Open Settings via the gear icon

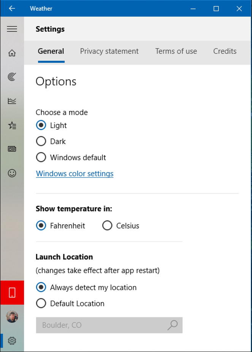12,341
